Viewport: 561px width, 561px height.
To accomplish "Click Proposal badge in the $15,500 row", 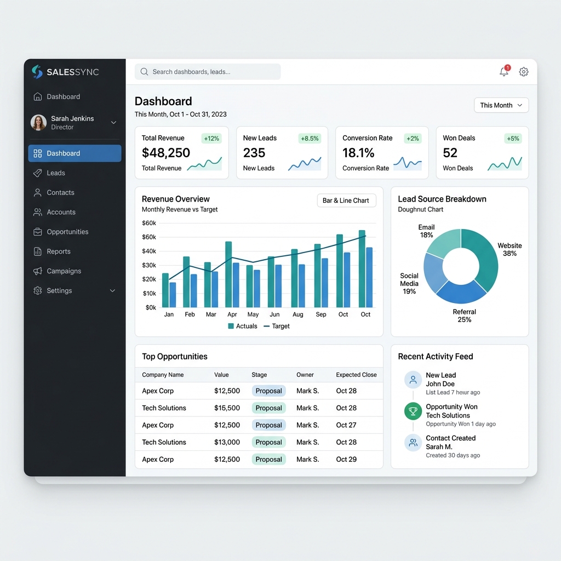I will pos(268,408).
